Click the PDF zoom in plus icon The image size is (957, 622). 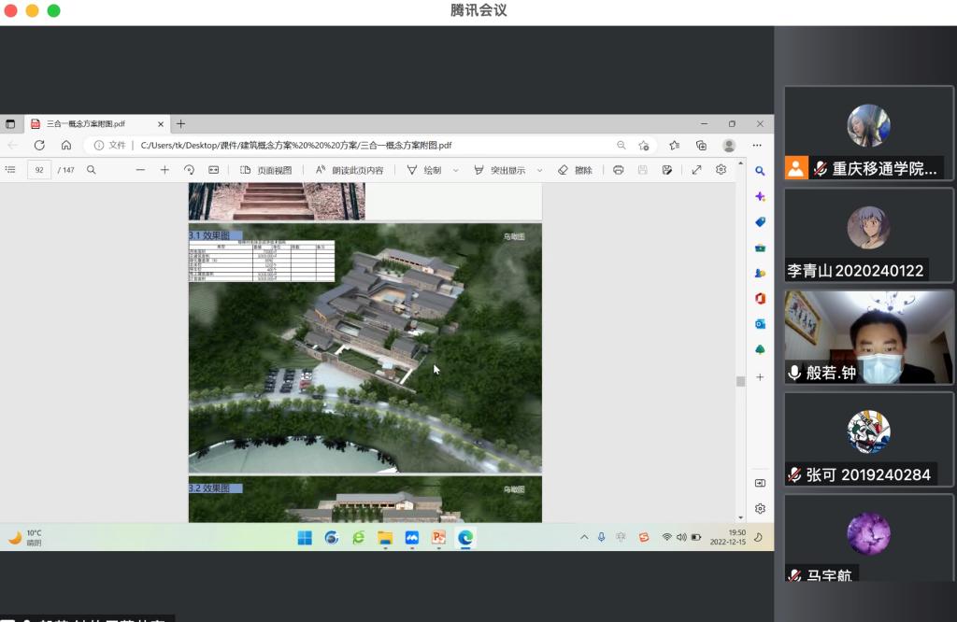click(164, 170)
